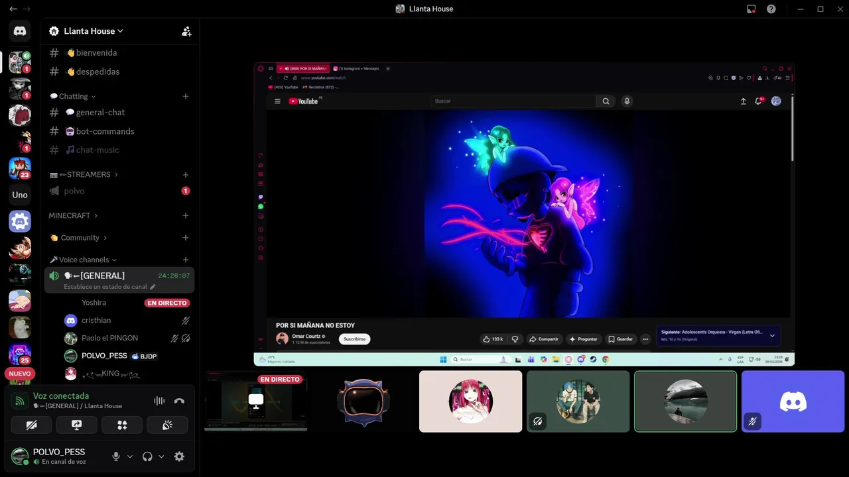Deafen with the headphones icon
This screenshot has height=477, width=849.
click(x=147, y=456)
